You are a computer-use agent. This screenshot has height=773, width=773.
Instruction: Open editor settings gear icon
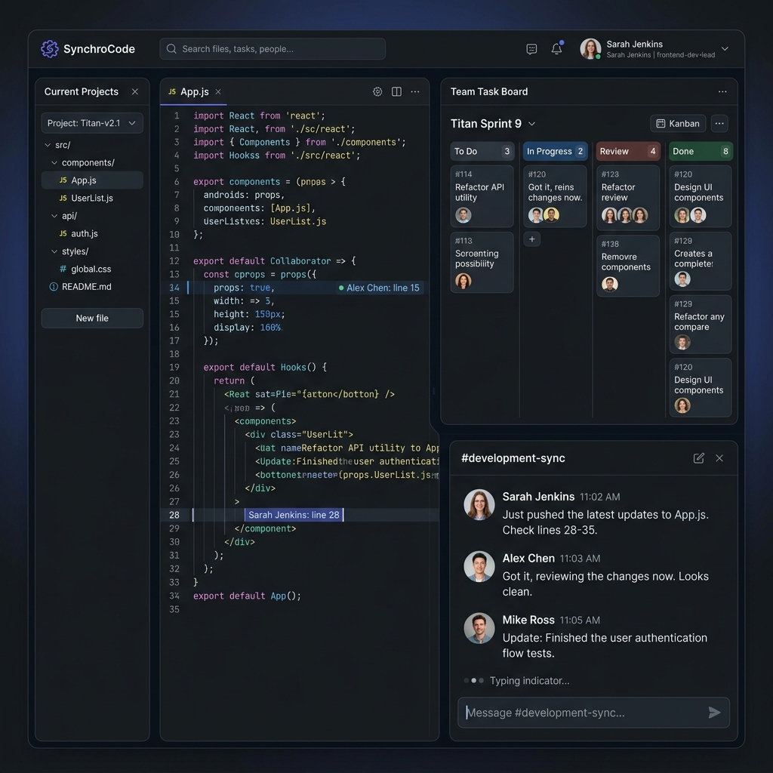[x=377, y=91]
